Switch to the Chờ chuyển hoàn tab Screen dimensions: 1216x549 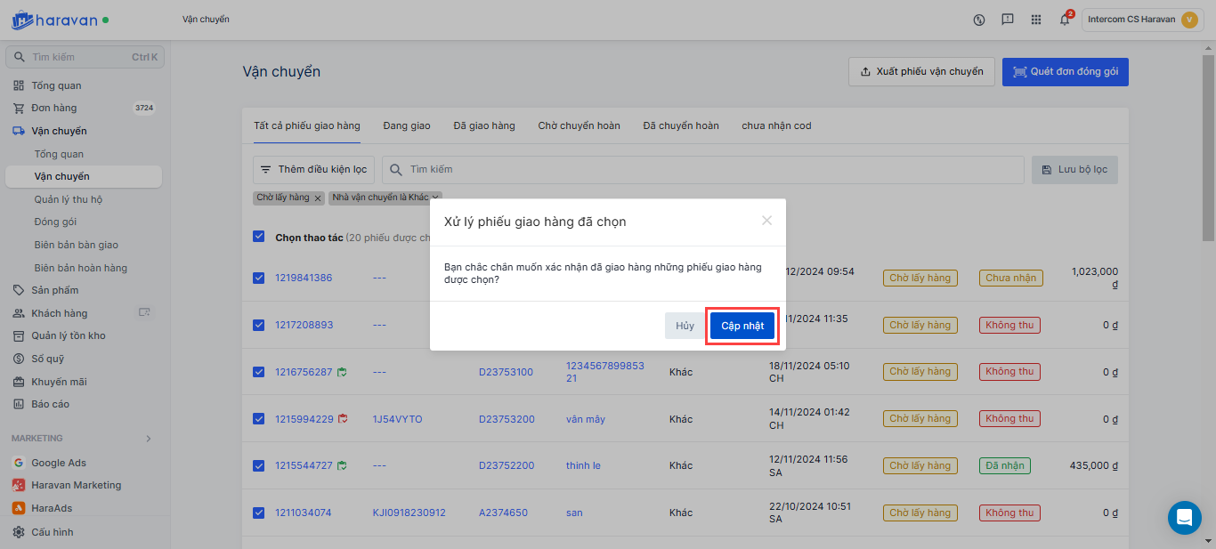click(579, 125)
